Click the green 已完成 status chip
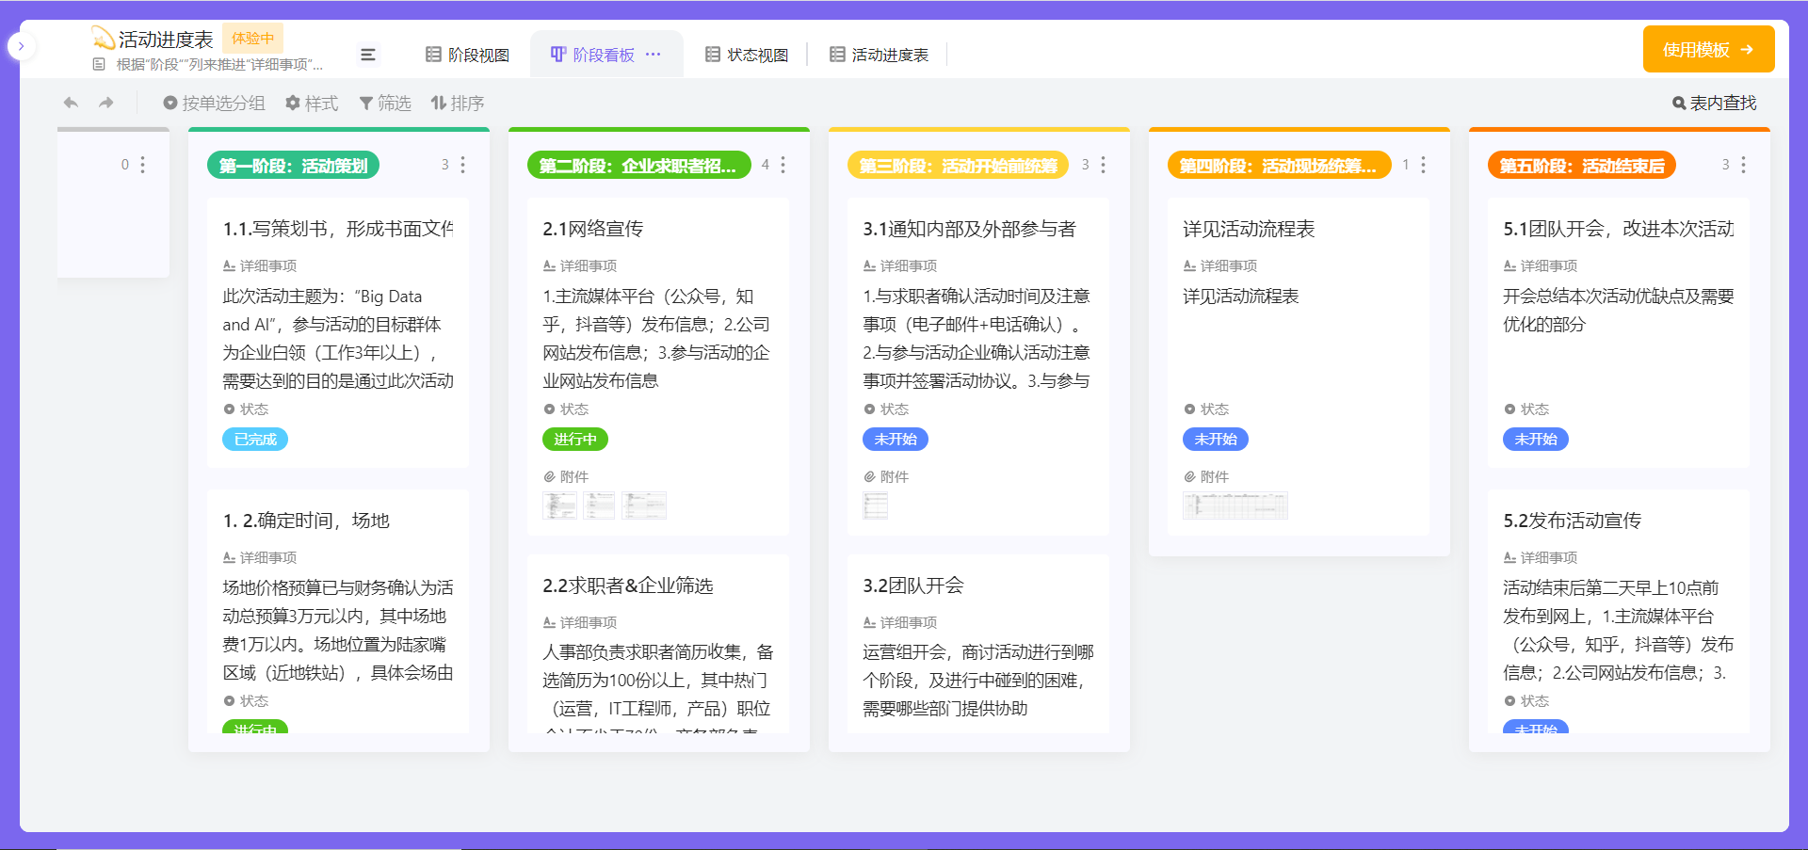 click(x=254, y=439)
